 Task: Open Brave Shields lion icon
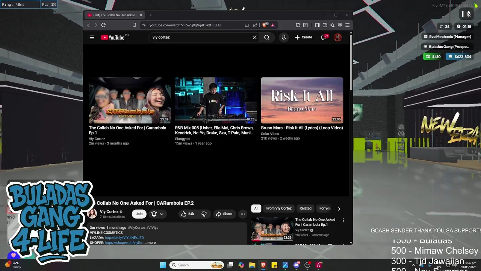(265, 25)
